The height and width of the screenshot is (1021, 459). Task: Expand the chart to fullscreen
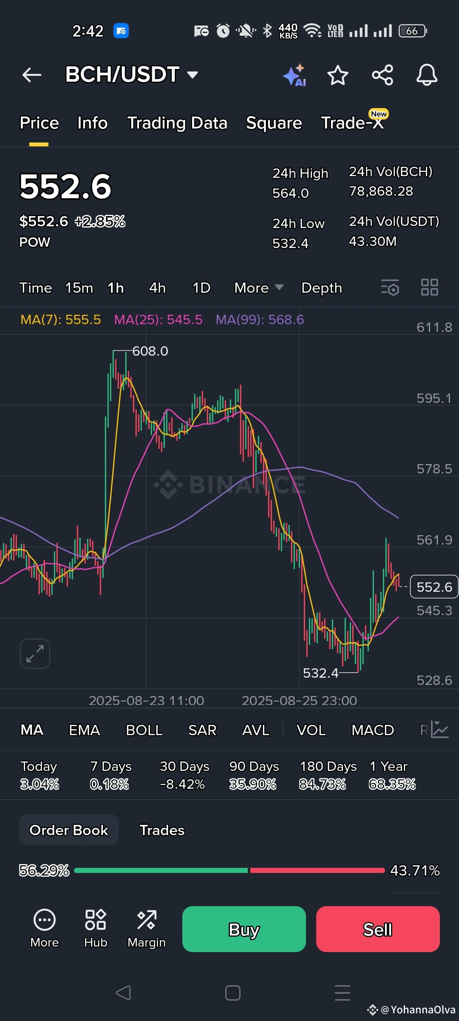[35, 653]
